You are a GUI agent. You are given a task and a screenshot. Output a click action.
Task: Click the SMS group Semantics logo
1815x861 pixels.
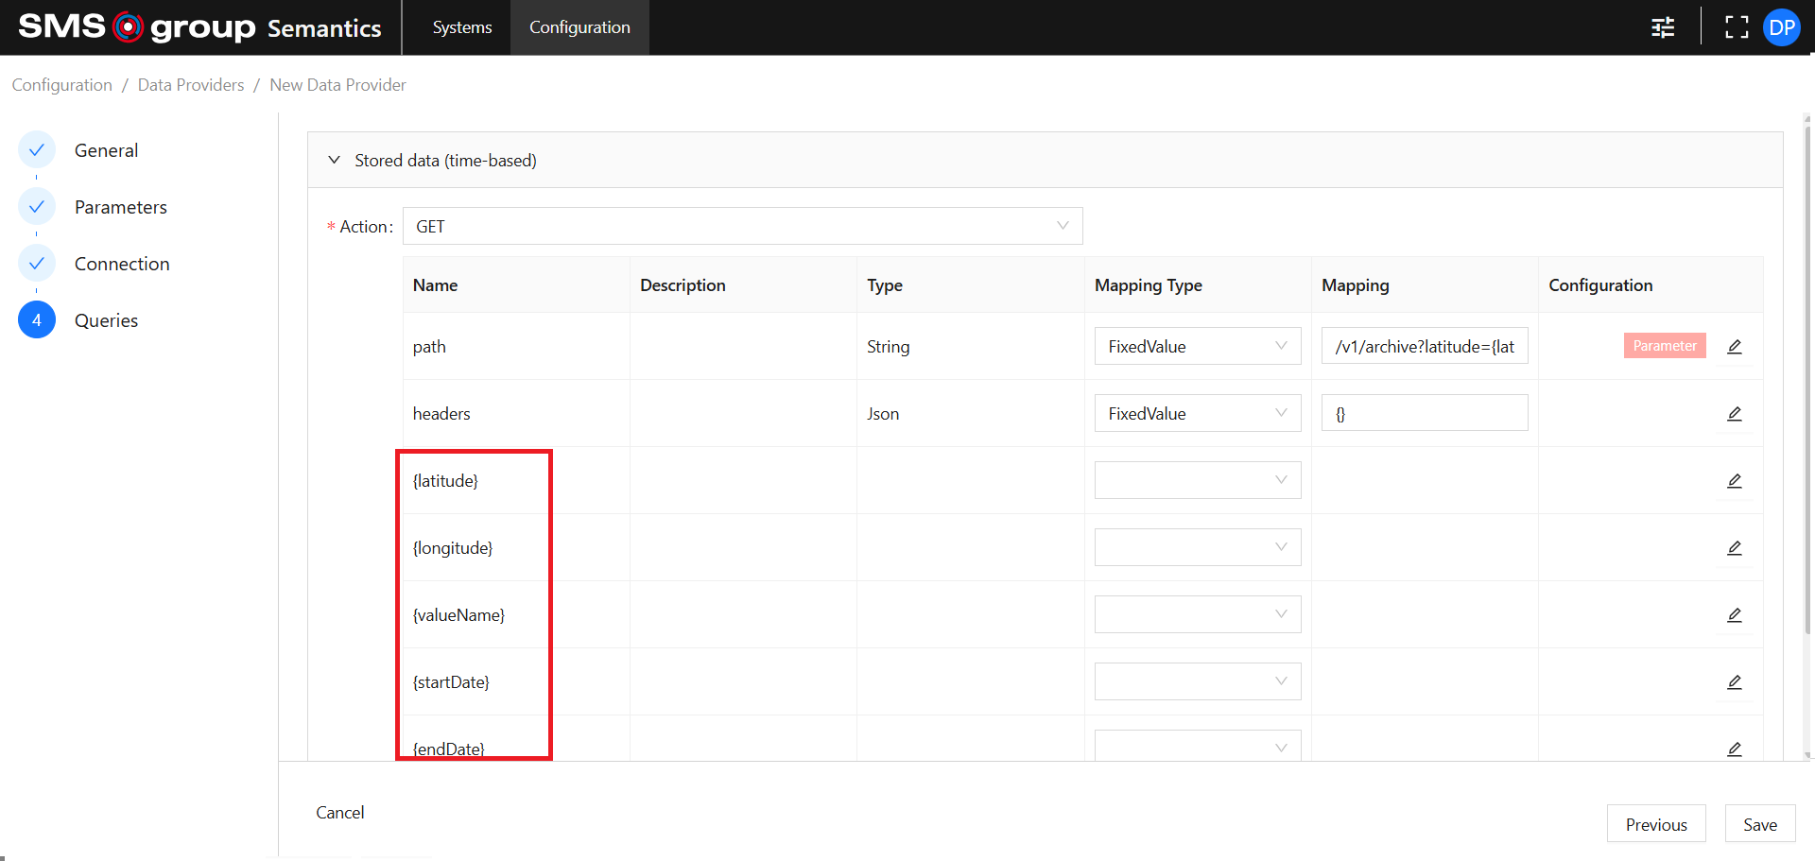[199, 27]
